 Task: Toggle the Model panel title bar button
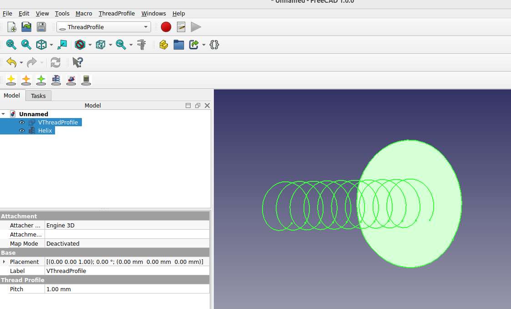point(188,105)
